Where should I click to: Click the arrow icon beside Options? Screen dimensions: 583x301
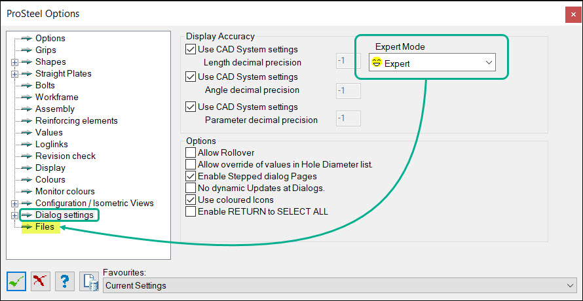(x=27, y=38)
